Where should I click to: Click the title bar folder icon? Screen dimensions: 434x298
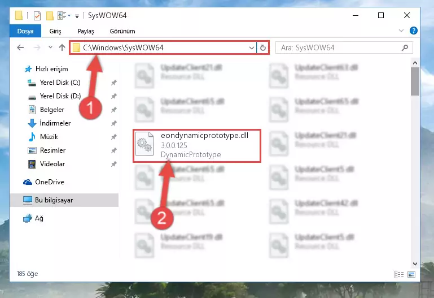pos(19,15)
